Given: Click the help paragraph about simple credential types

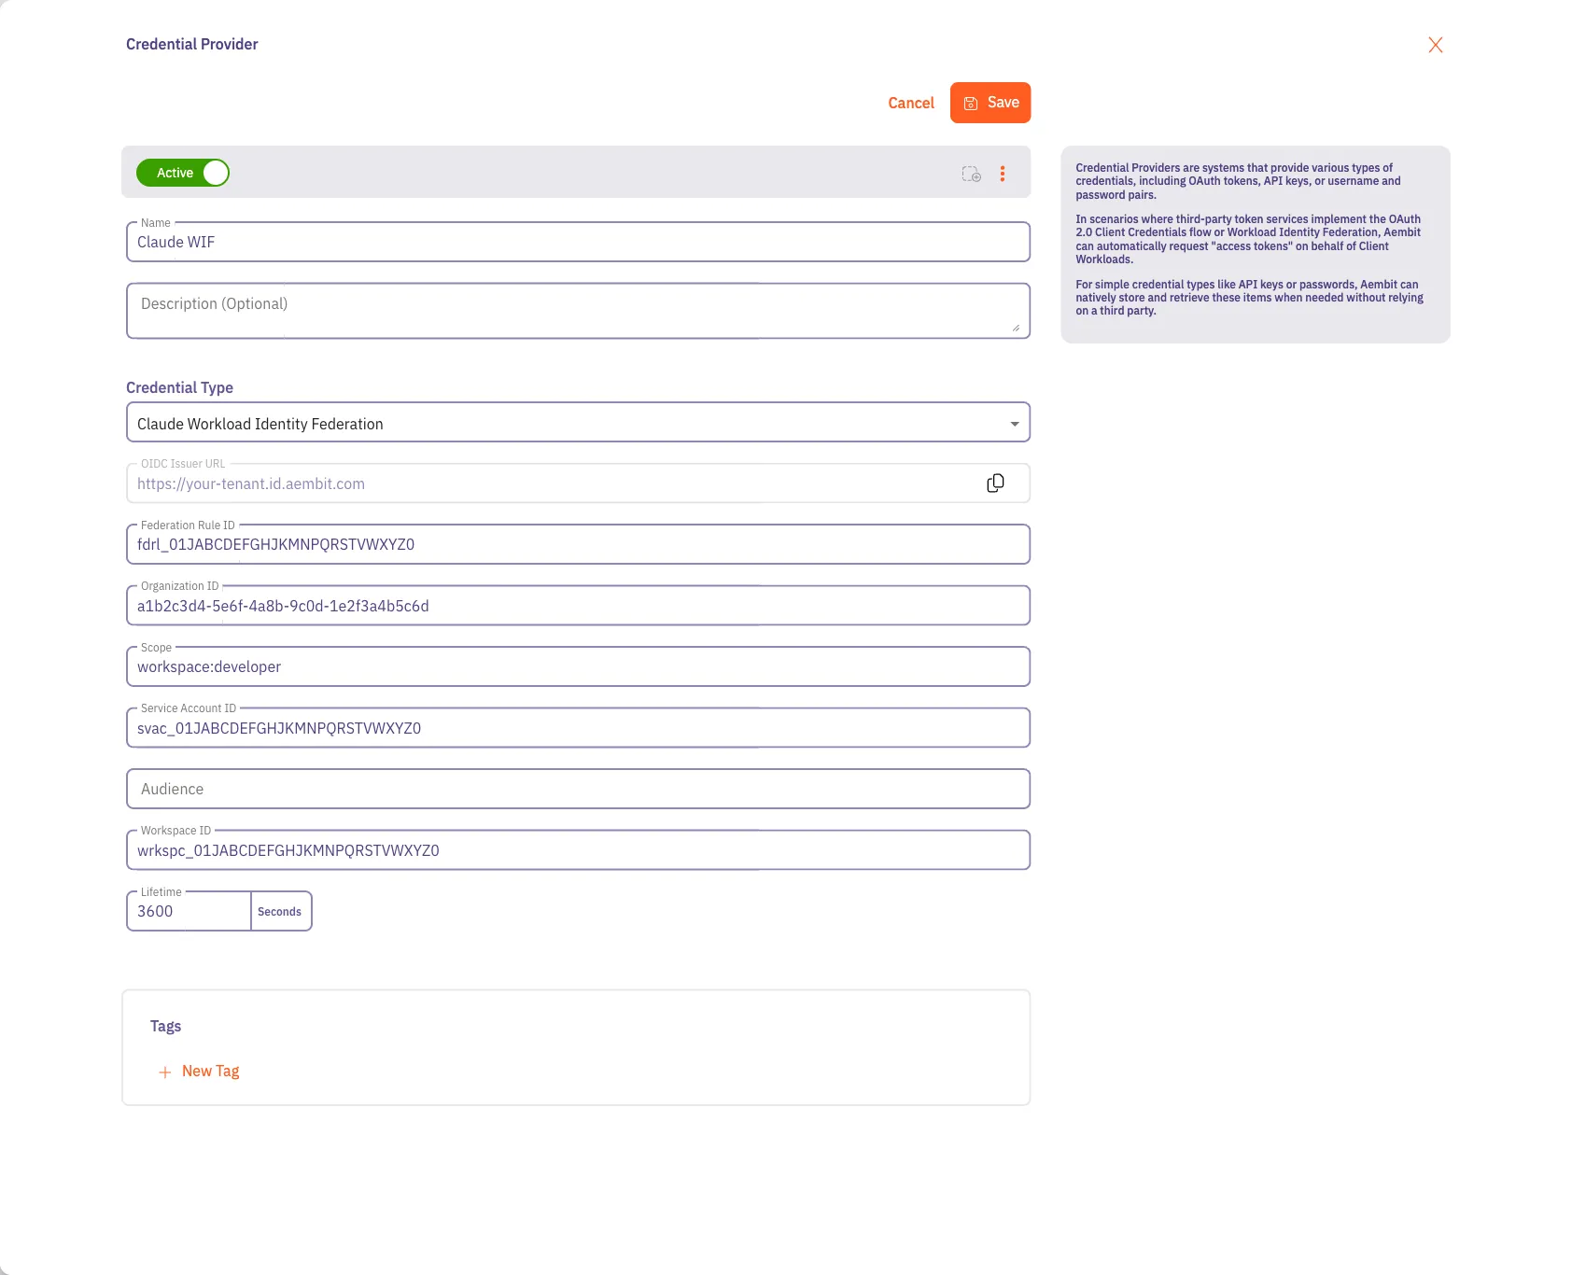Looking at the screenshot, I should pos(1249,298).
